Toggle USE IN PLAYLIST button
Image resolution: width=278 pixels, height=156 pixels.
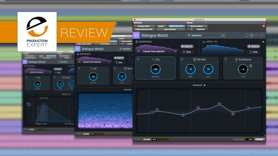point(177,26)
